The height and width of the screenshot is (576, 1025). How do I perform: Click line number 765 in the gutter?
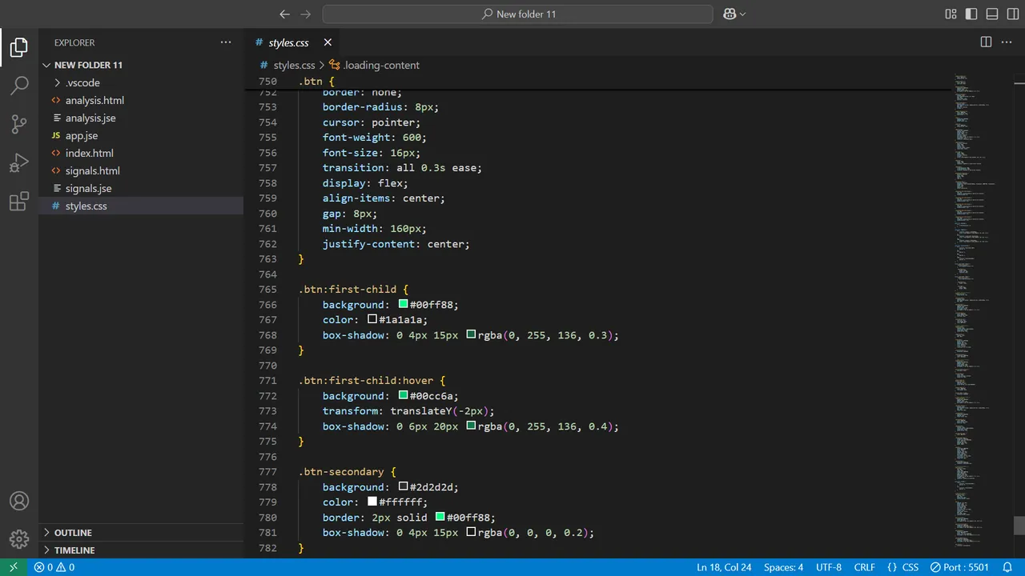[x=267, y=289]
